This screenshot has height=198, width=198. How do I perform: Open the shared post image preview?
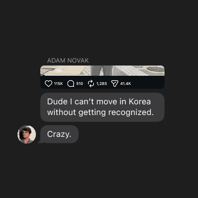click(x=102, y=70)
